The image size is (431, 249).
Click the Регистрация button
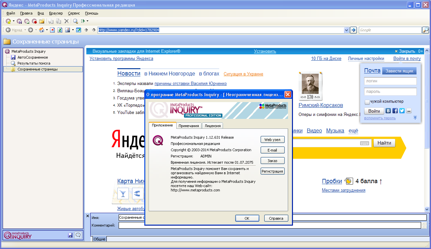[273, 171]
